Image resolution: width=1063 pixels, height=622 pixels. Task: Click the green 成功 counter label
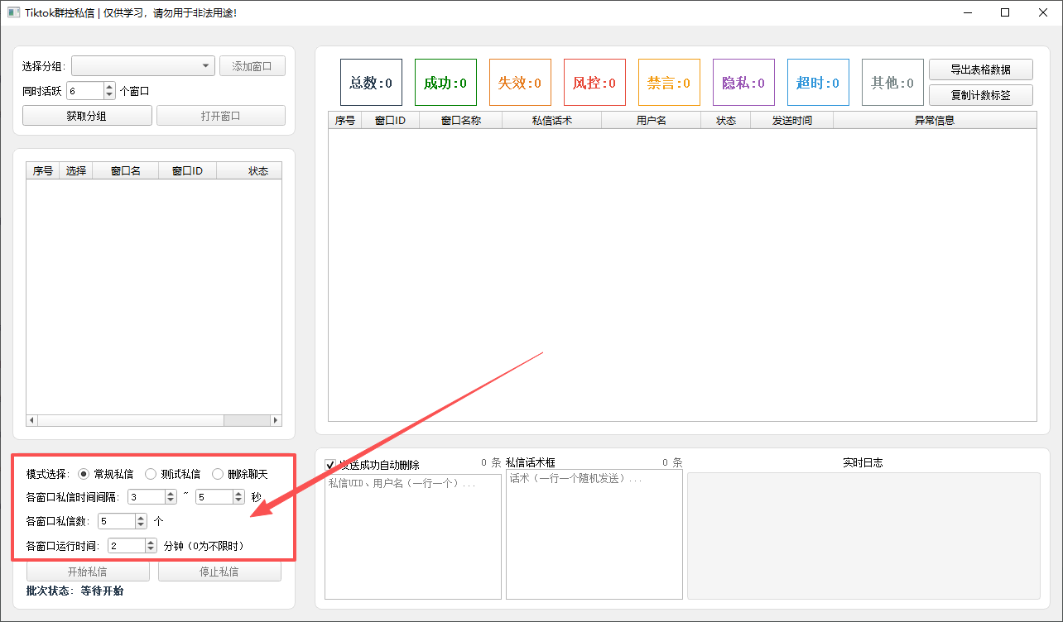click(x=445, y=83)
